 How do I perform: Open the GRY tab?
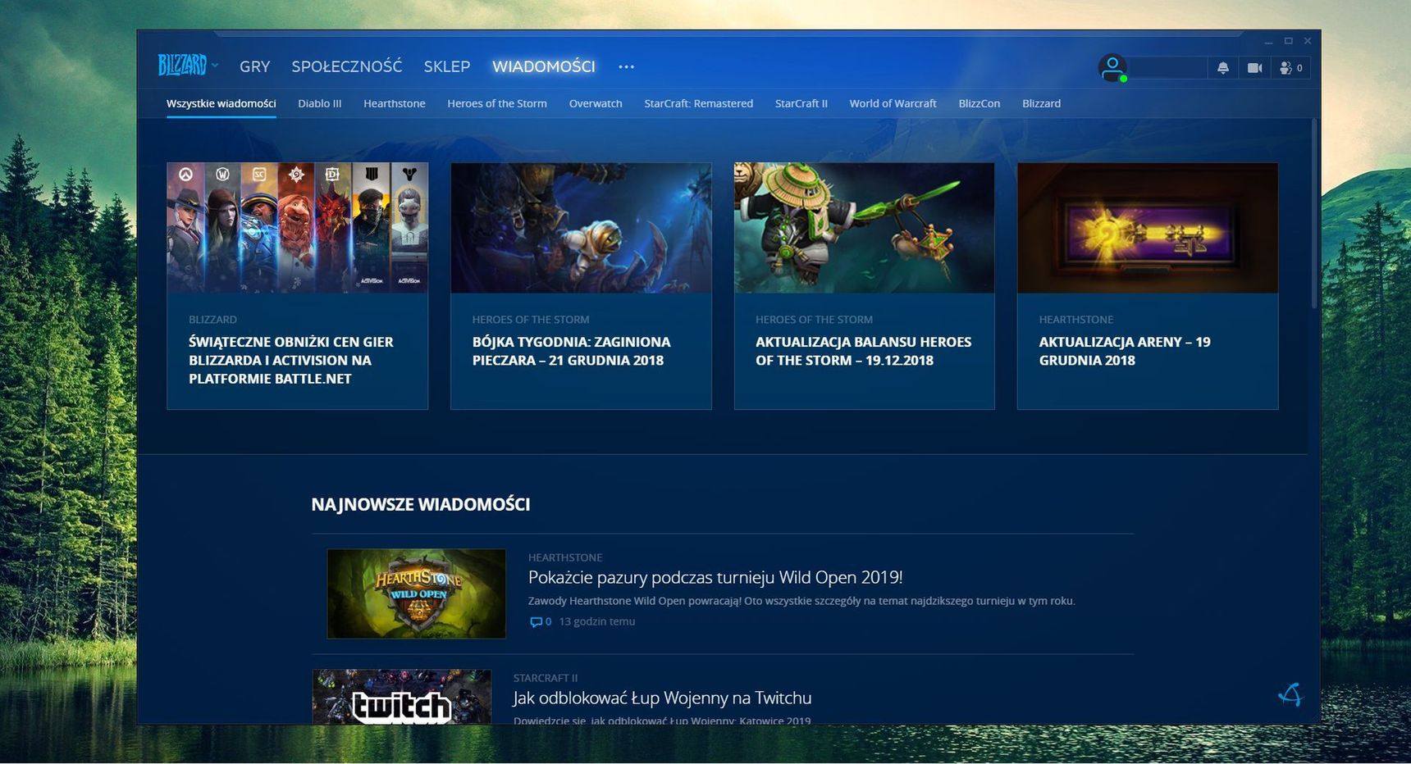[x=254, y=66]
